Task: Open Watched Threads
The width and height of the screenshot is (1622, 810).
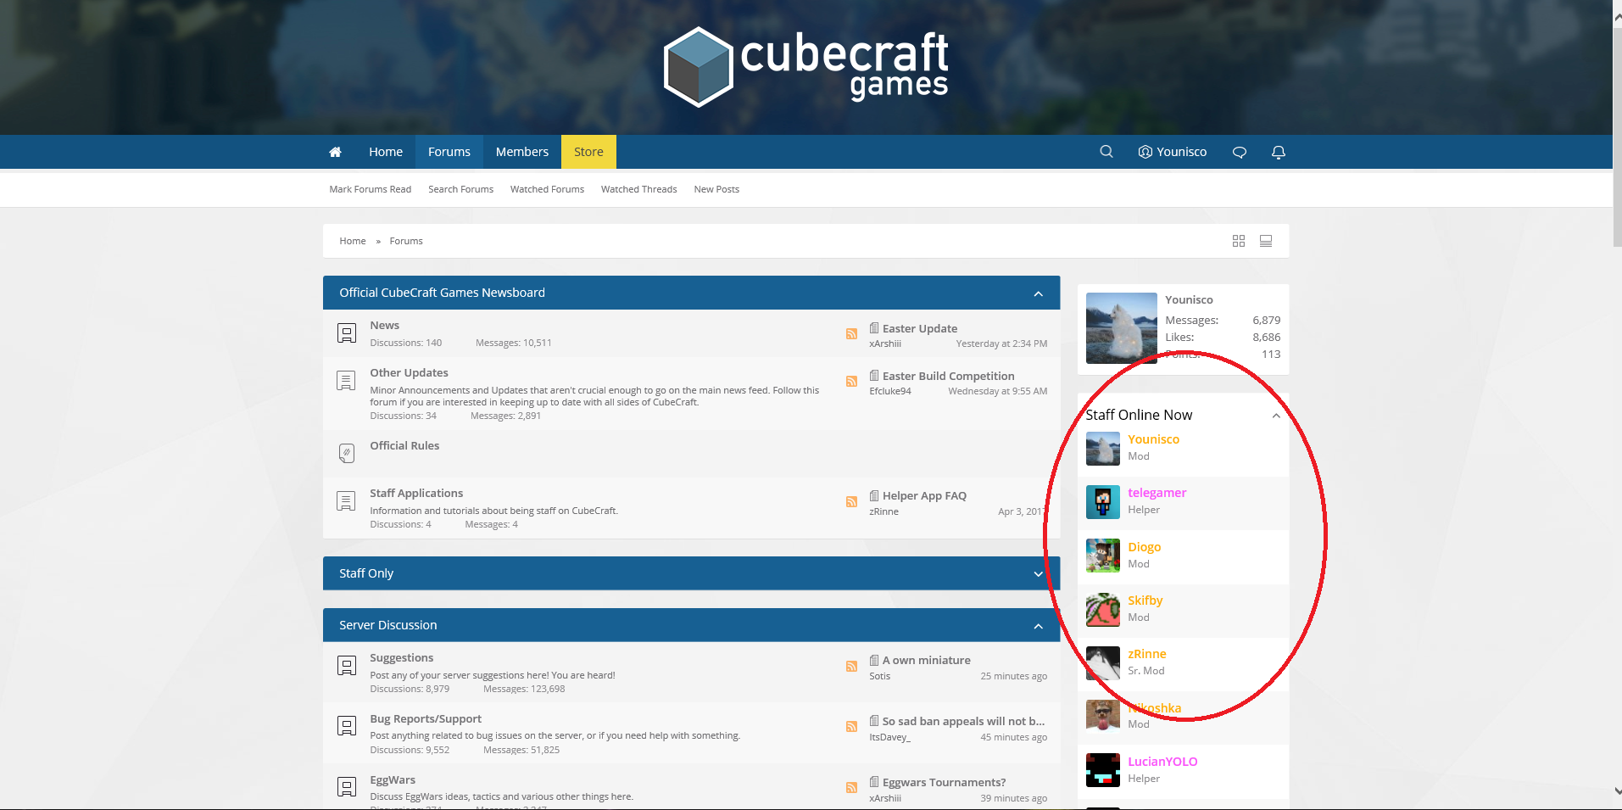Action: [639, 189]
